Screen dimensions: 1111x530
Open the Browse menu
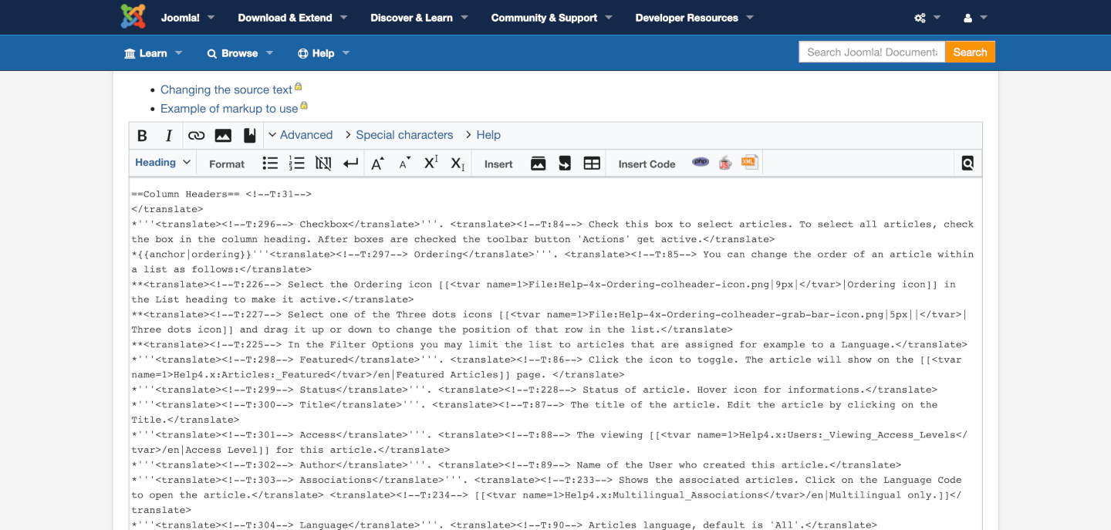click(x=240, y=53)
